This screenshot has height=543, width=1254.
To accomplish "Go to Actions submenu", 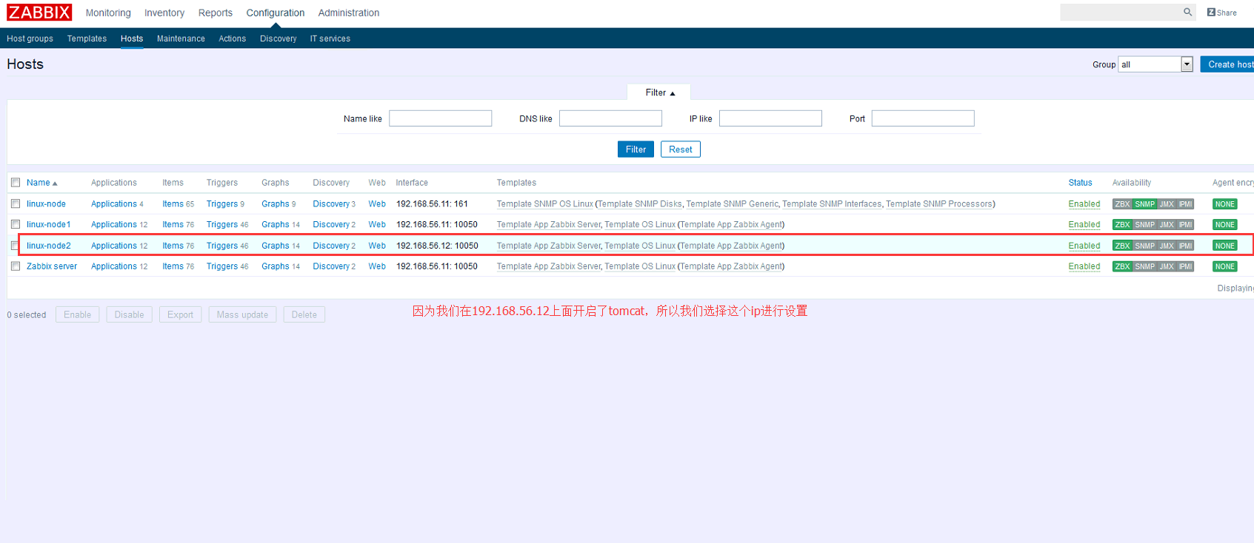I will pyautogui.click(x=232, y=38).
